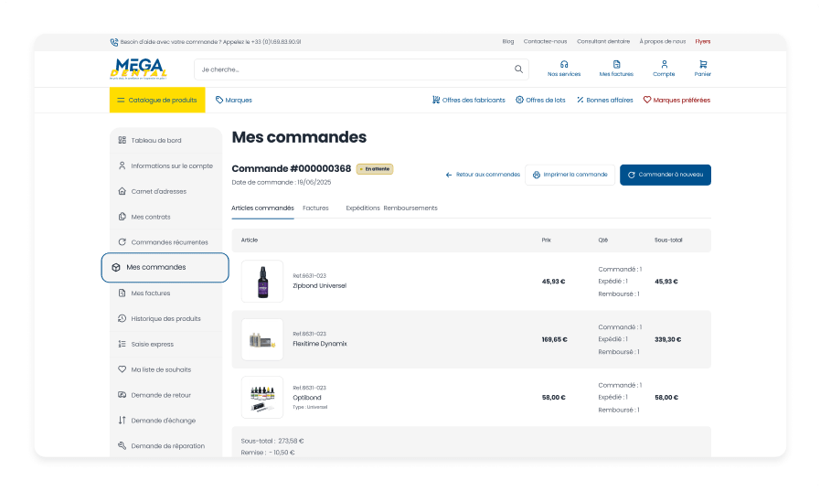Go back via Retour aux commandes
The height and width of the screenshot is (491, 820).
pos(483,175)
